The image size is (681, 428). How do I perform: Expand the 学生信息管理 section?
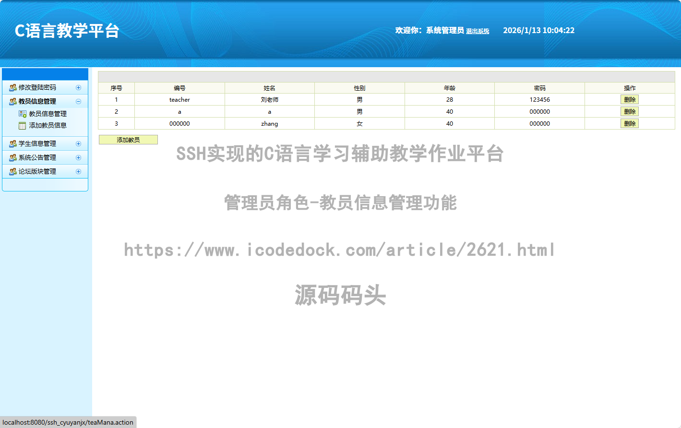(x=78, y=143)
